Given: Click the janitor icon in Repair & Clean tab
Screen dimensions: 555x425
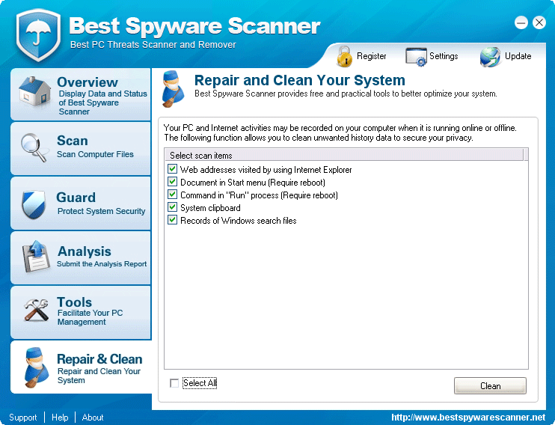Looking at the screenshot, I should pyautogui.click(x=36, y=367).
